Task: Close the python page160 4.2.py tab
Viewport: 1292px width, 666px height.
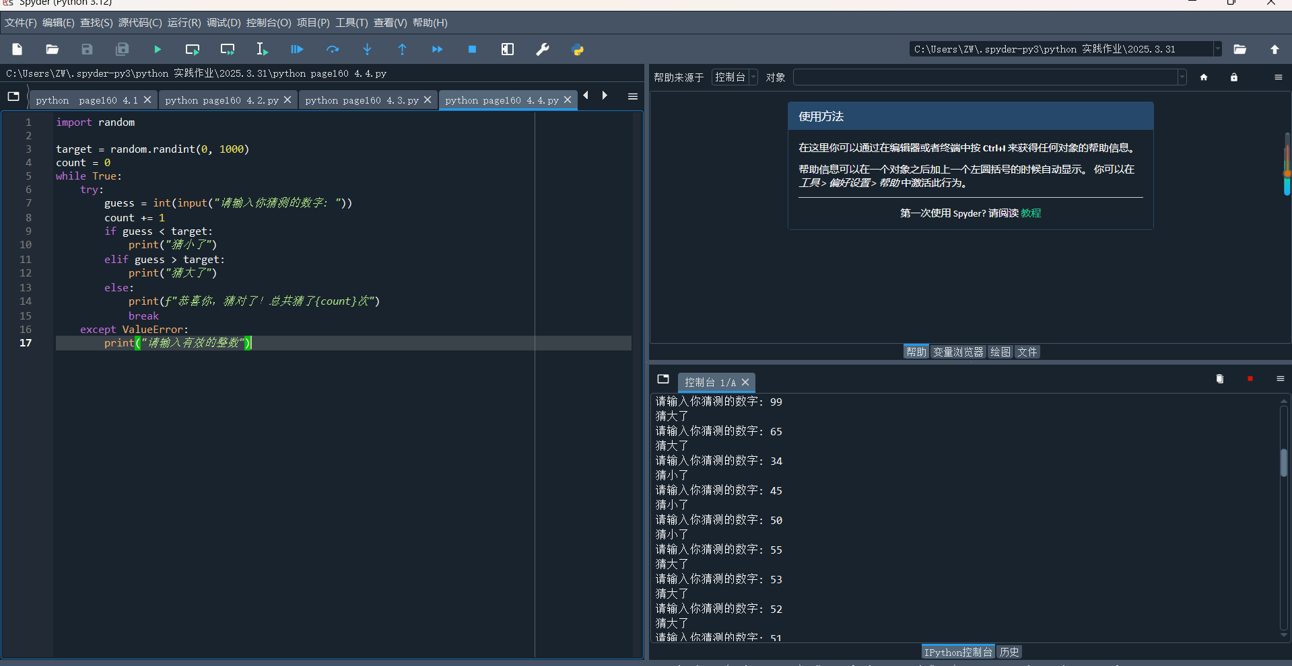Action: (x=287, y=100)
